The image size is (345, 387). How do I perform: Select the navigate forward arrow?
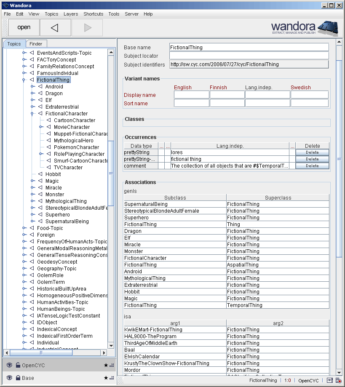[x=87, y=27]
